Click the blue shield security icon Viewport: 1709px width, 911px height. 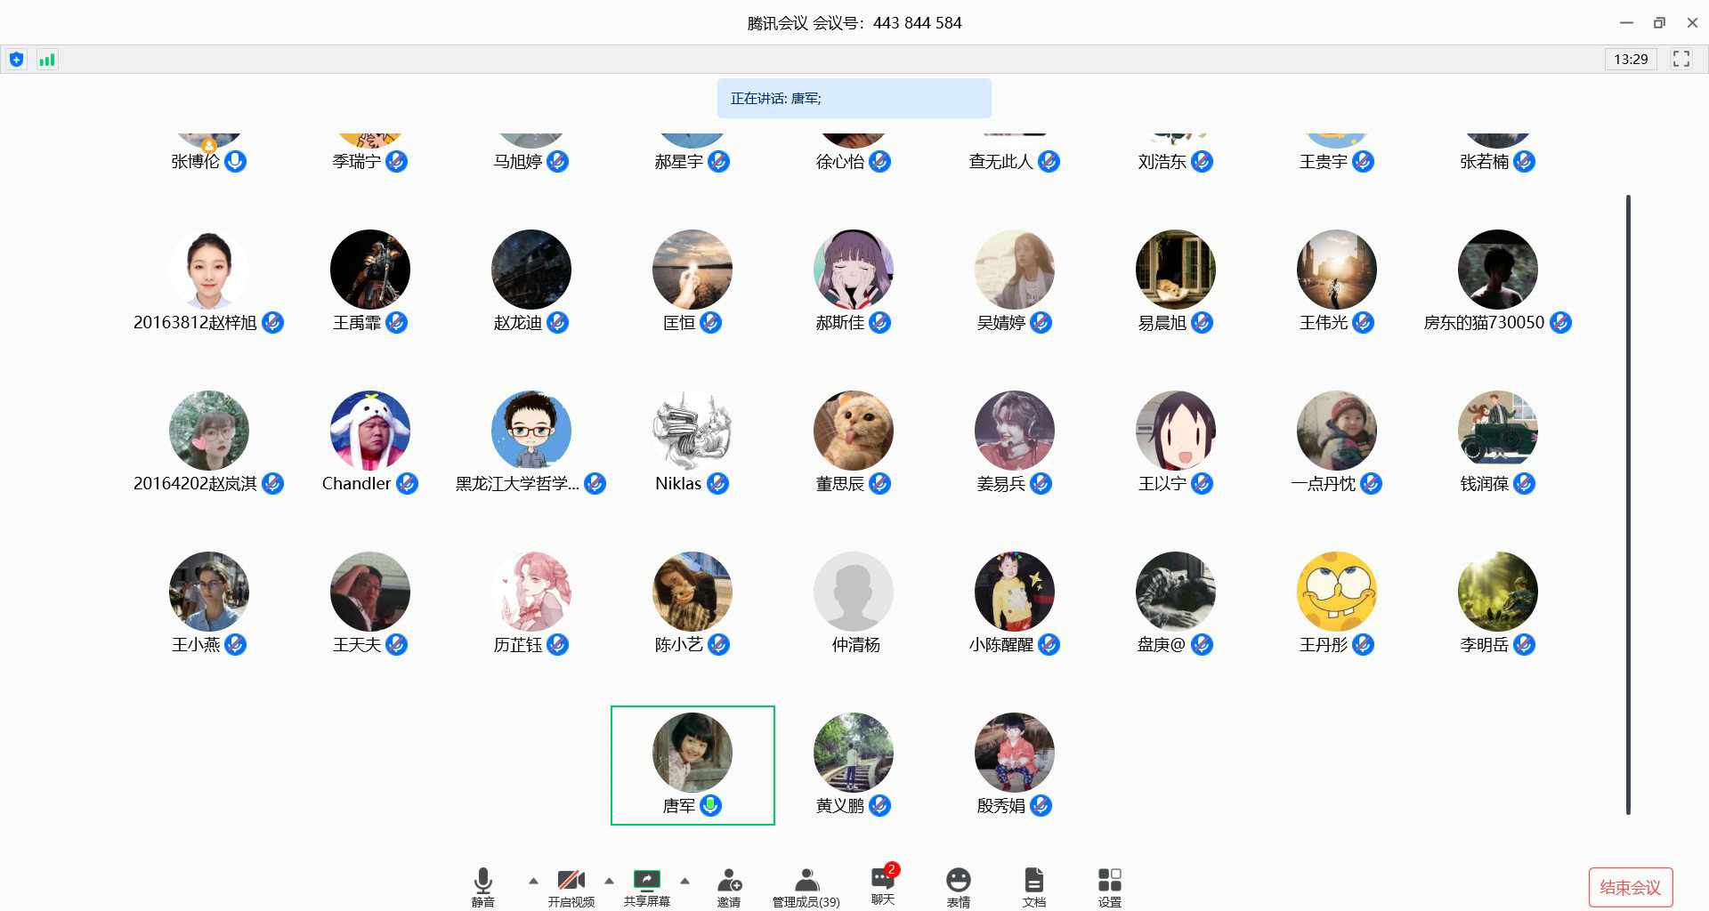click(x=16, y=60)
